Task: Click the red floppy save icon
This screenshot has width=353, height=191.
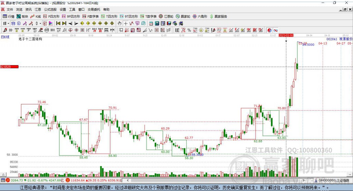Action: tap(169, 23)
